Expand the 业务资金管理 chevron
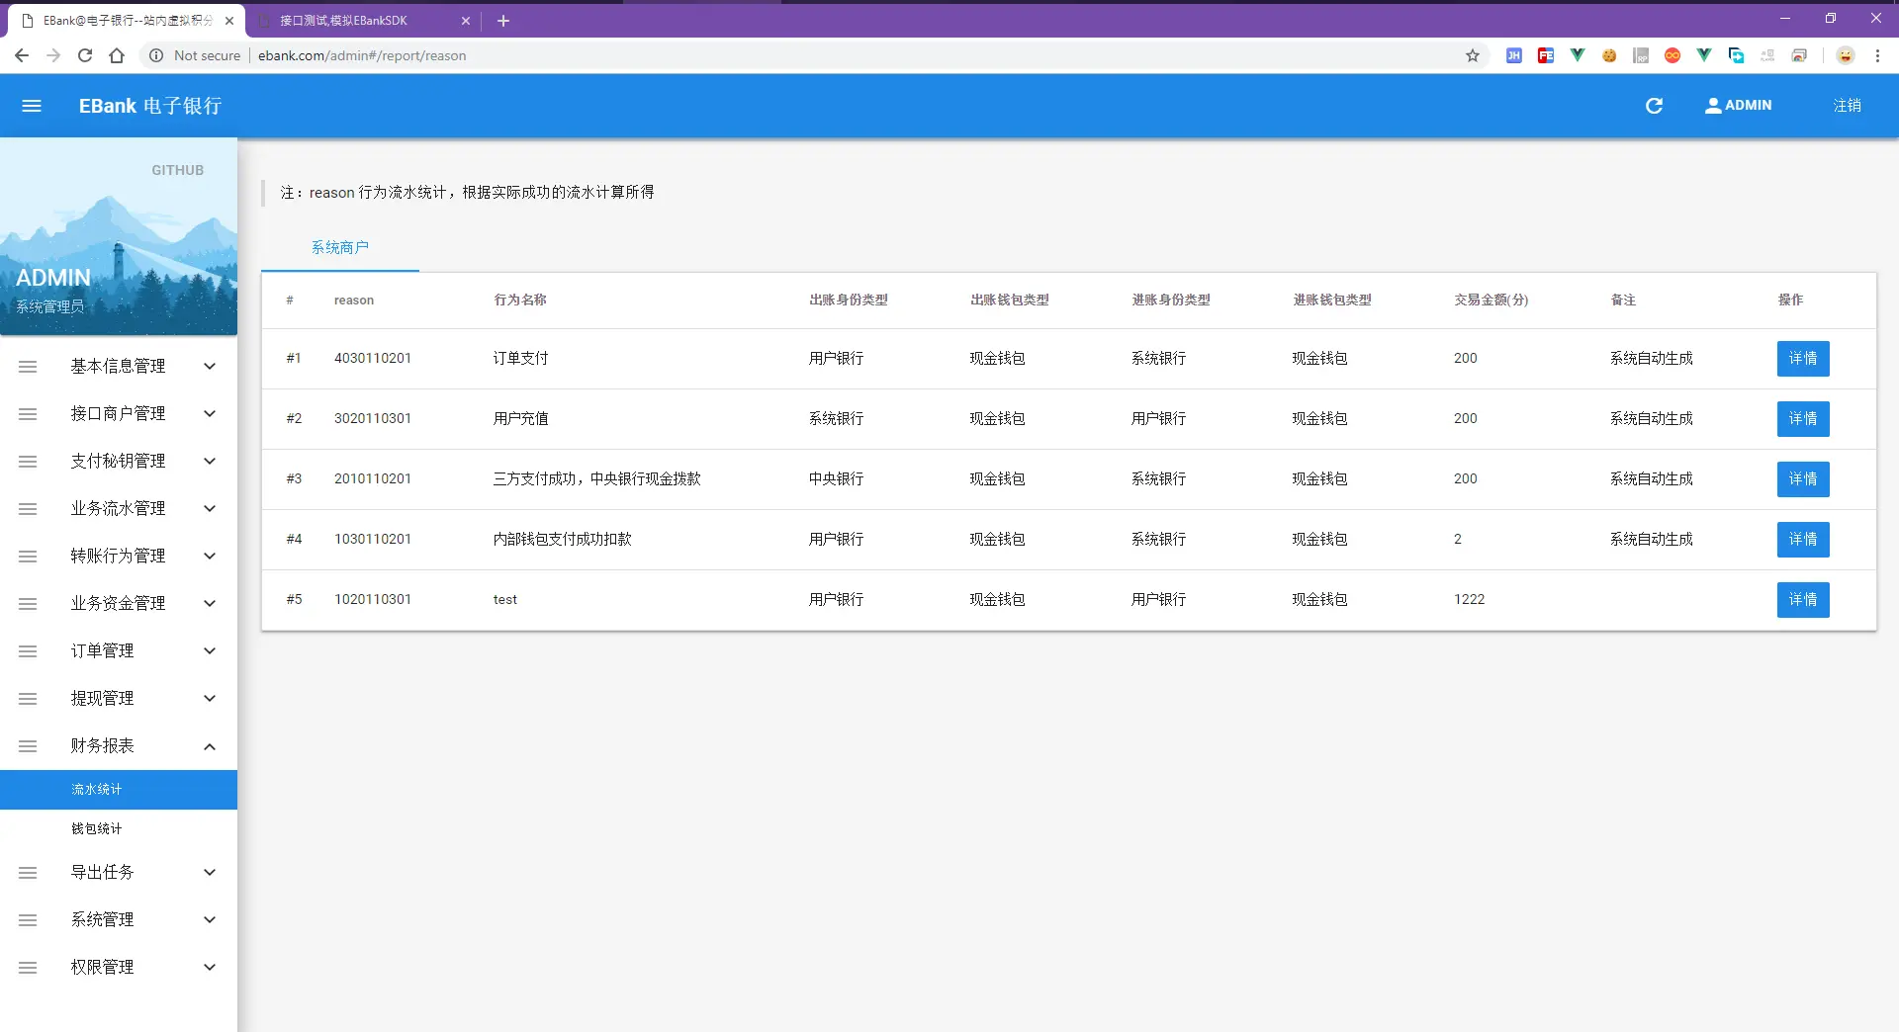Viewport: 1899px width, 1032px height. (x=210, y=604)
